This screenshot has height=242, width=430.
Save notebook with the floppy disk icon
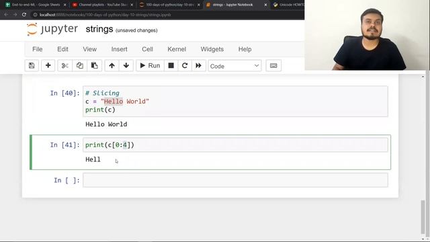32,66
